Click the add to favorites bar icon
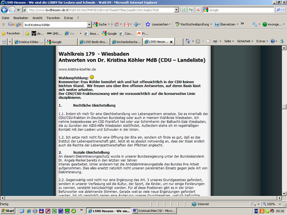The height and width of the screenshot is (215, 287). point(27,33)
